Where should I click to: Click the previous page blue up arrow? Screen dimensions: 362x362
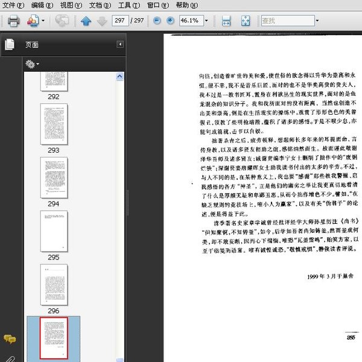coord(86,21)
